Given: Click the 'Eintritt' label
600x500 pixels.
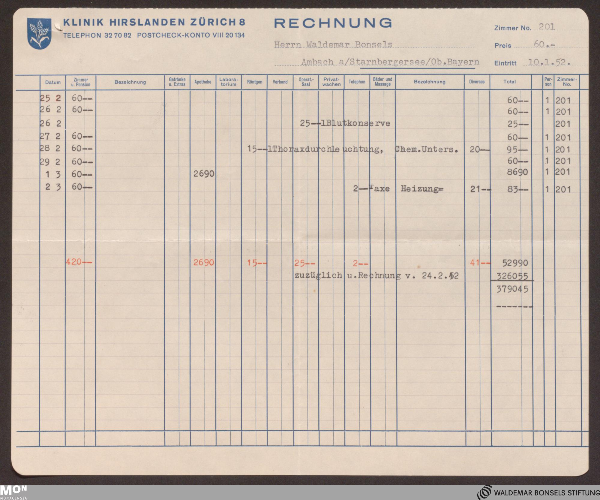Looking at the screenshot, I should 505,63.
